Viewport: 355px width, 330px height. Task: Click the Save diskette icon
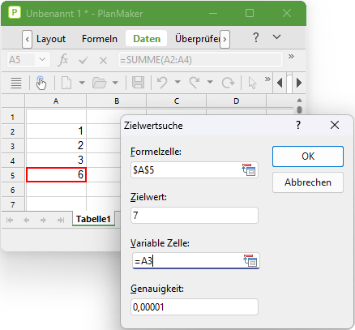[138, 83]
